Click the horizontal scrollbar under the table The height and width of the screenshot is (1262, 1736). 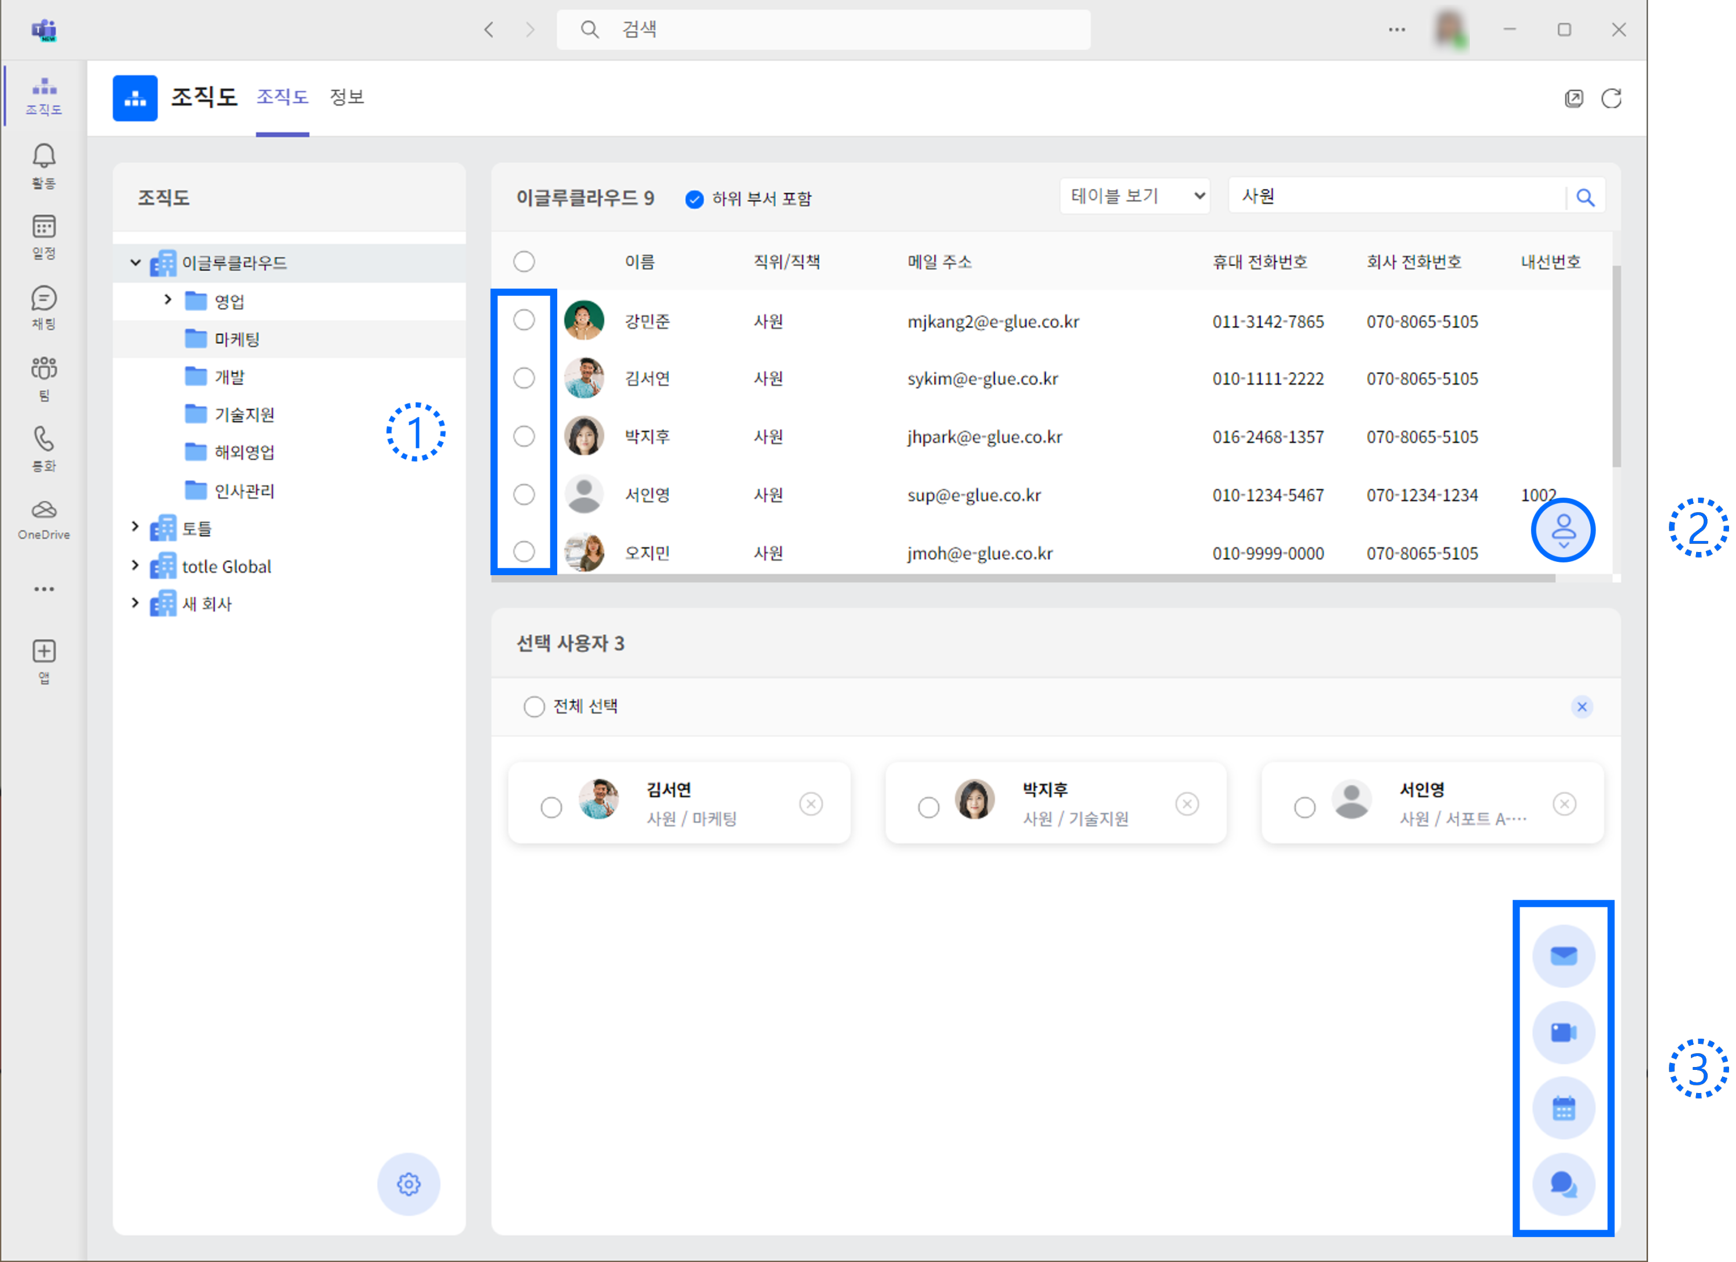(x=1022, y=579)
